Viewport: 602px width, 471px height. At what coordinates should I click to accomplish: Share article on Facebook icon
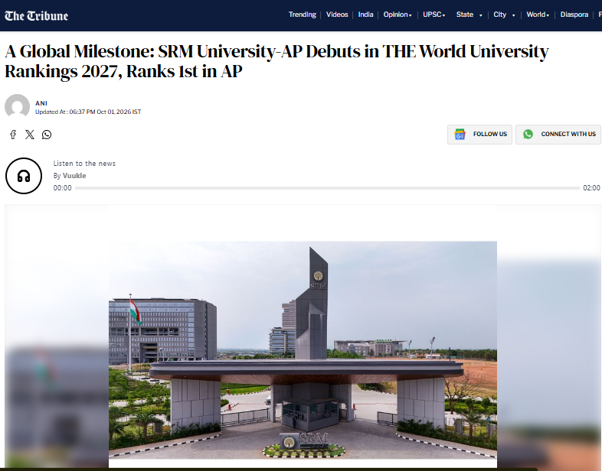tap(13, 135)
